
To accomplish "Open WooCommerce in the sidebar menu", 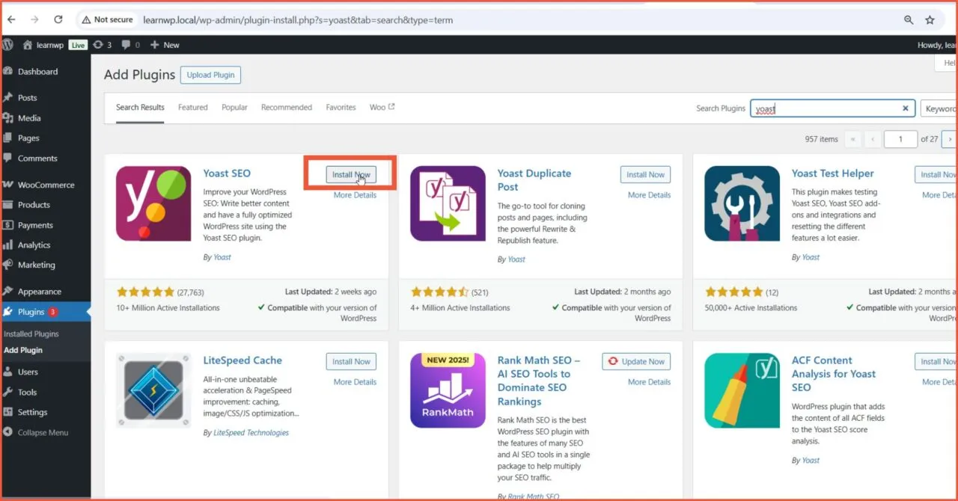I will point(46,185).
